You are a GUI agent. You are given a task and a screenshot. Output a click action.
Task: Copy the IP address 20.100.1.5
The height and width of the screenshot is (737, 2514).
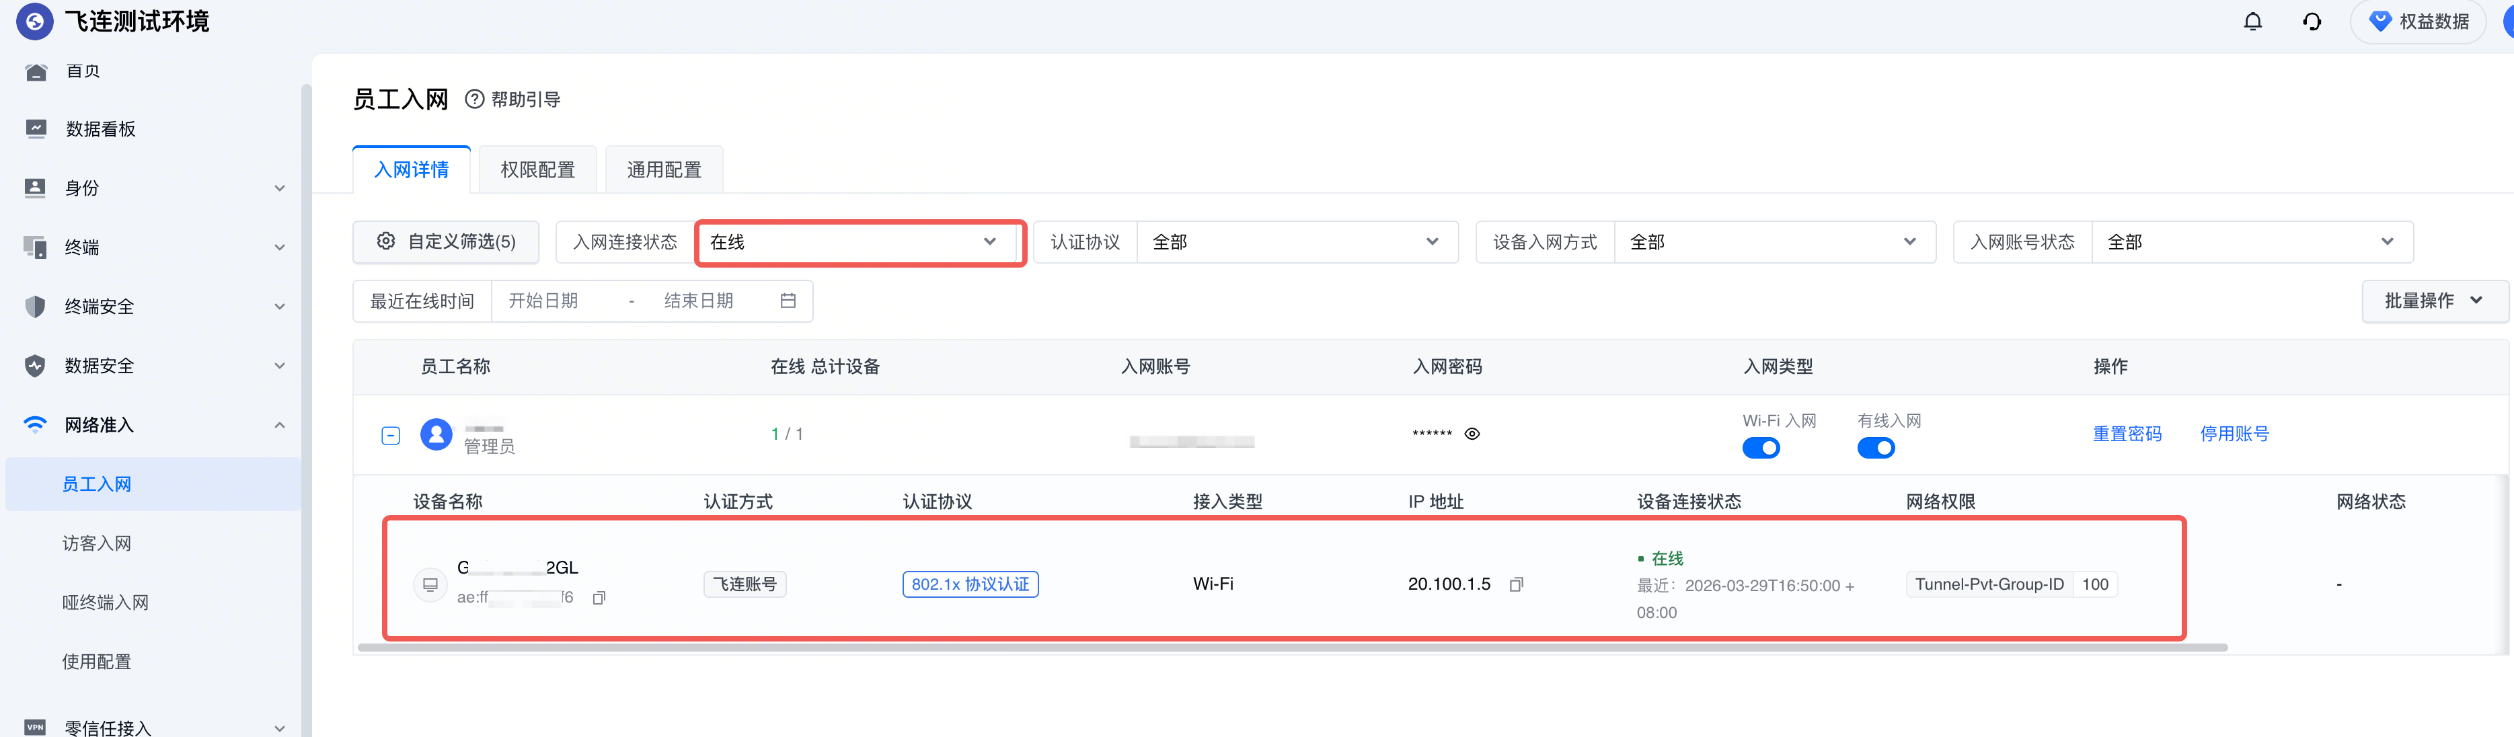click(1516, 585)
